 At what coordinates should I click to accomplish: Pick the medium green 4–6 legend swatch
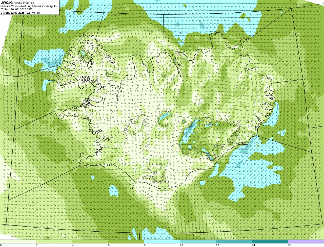(90, 241)
